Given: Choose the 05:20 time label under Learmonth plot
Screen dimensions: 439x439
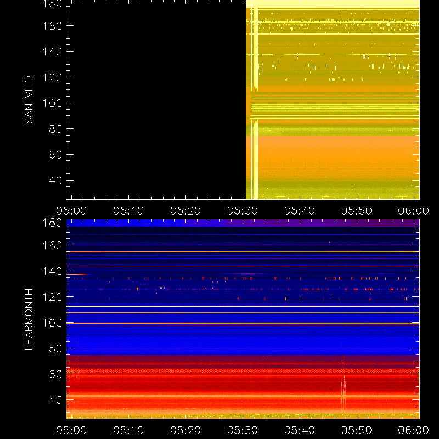Looking at the screenshot, I should pos(185,430).
